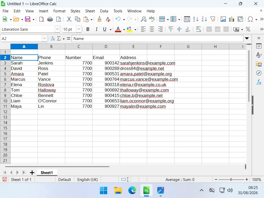The width and height of the screenshot is (264, 198).
Task: Open sidebar Gallery deck
Action: click(259, 64)
